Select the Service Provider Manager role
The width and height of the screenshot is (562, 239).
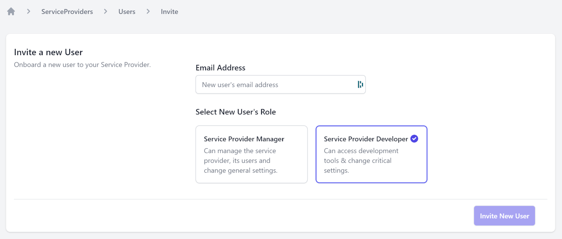tap(251, 154)
